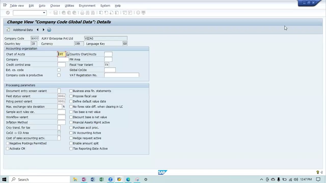Screen dimensions: 326x183
Task: Click the taskbar clock showing 12:47 PM
Action: (x=306, y=179)
